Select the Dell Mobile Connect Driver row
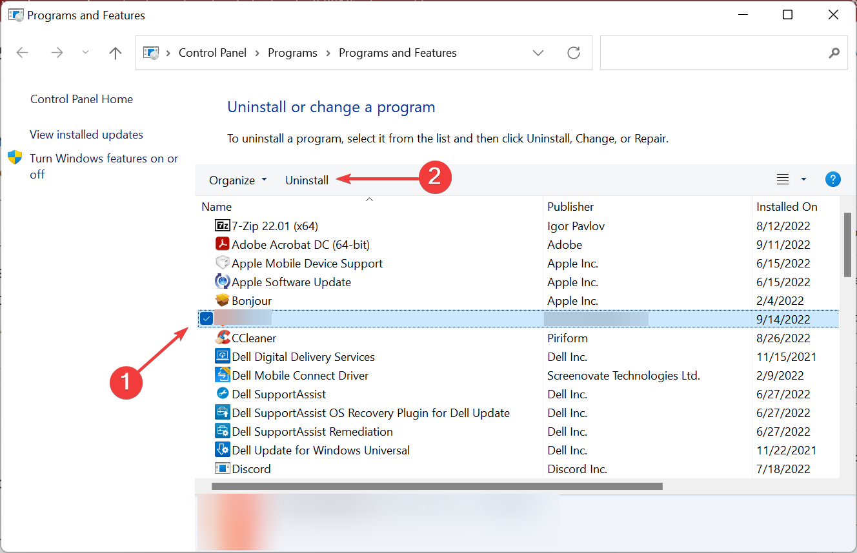Viewport: 857px width, 553px height. click(518, 375)
